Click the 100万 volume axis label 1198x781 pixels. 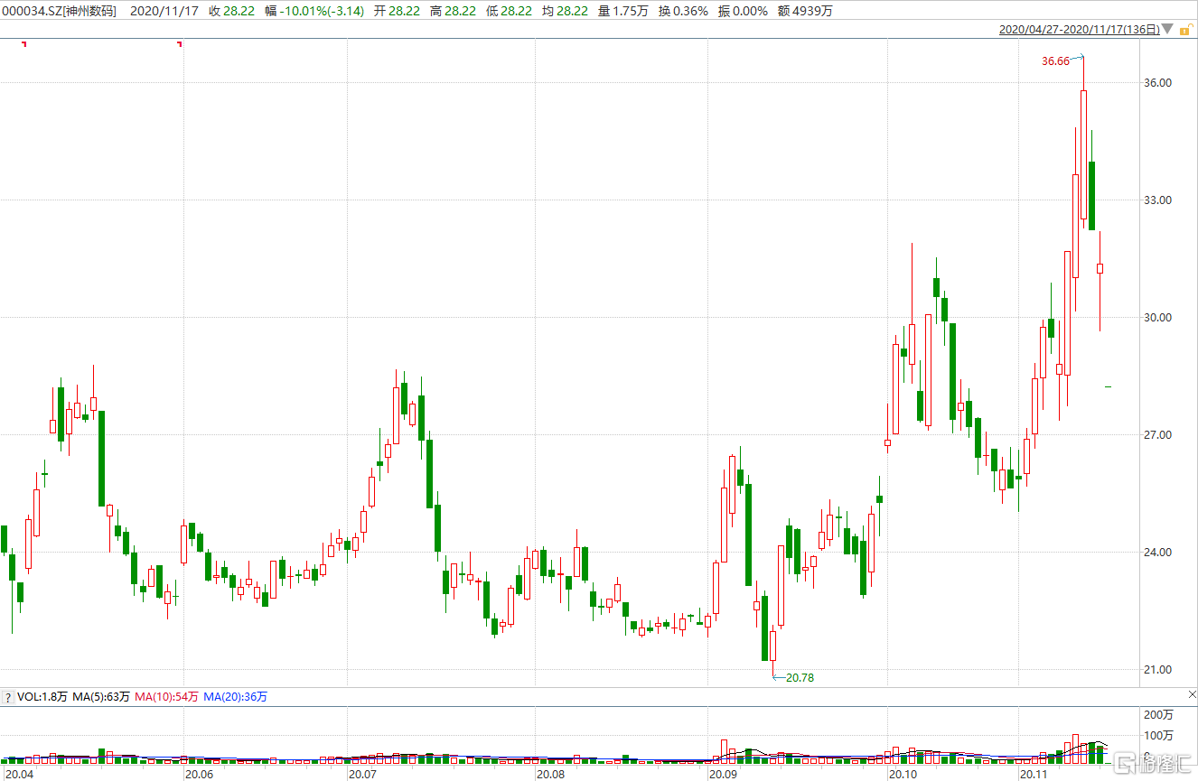pos(1157,735)
